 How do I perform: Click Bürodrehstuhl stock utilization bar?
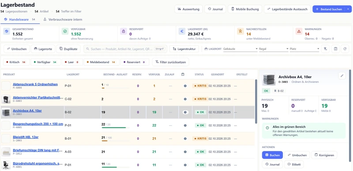[116, 167]
